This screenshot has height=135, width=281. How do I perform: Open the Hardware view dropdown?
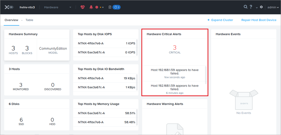(x=58, y=7)
